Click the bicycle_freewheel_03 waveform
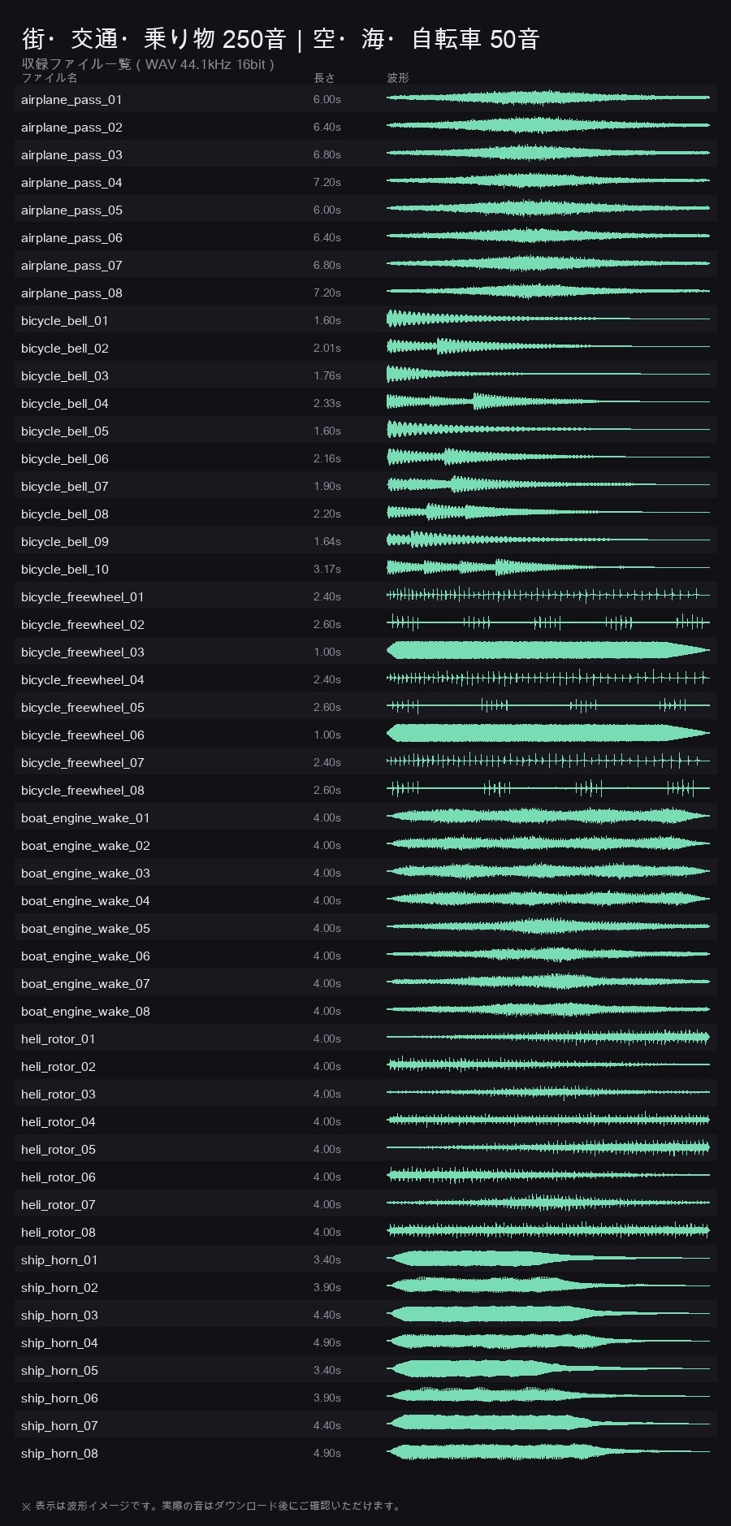The height and width of the screenshot is (1526, 731). (548, 650)
